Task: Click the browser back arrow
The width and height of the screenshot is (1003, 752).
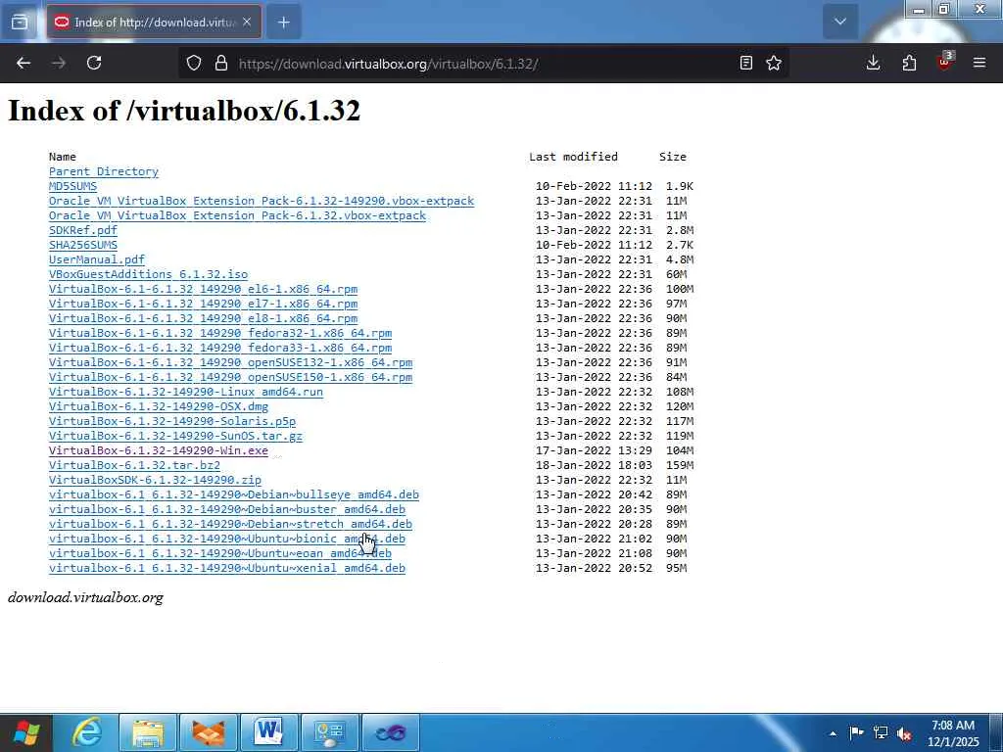Action: pos(24,63)
